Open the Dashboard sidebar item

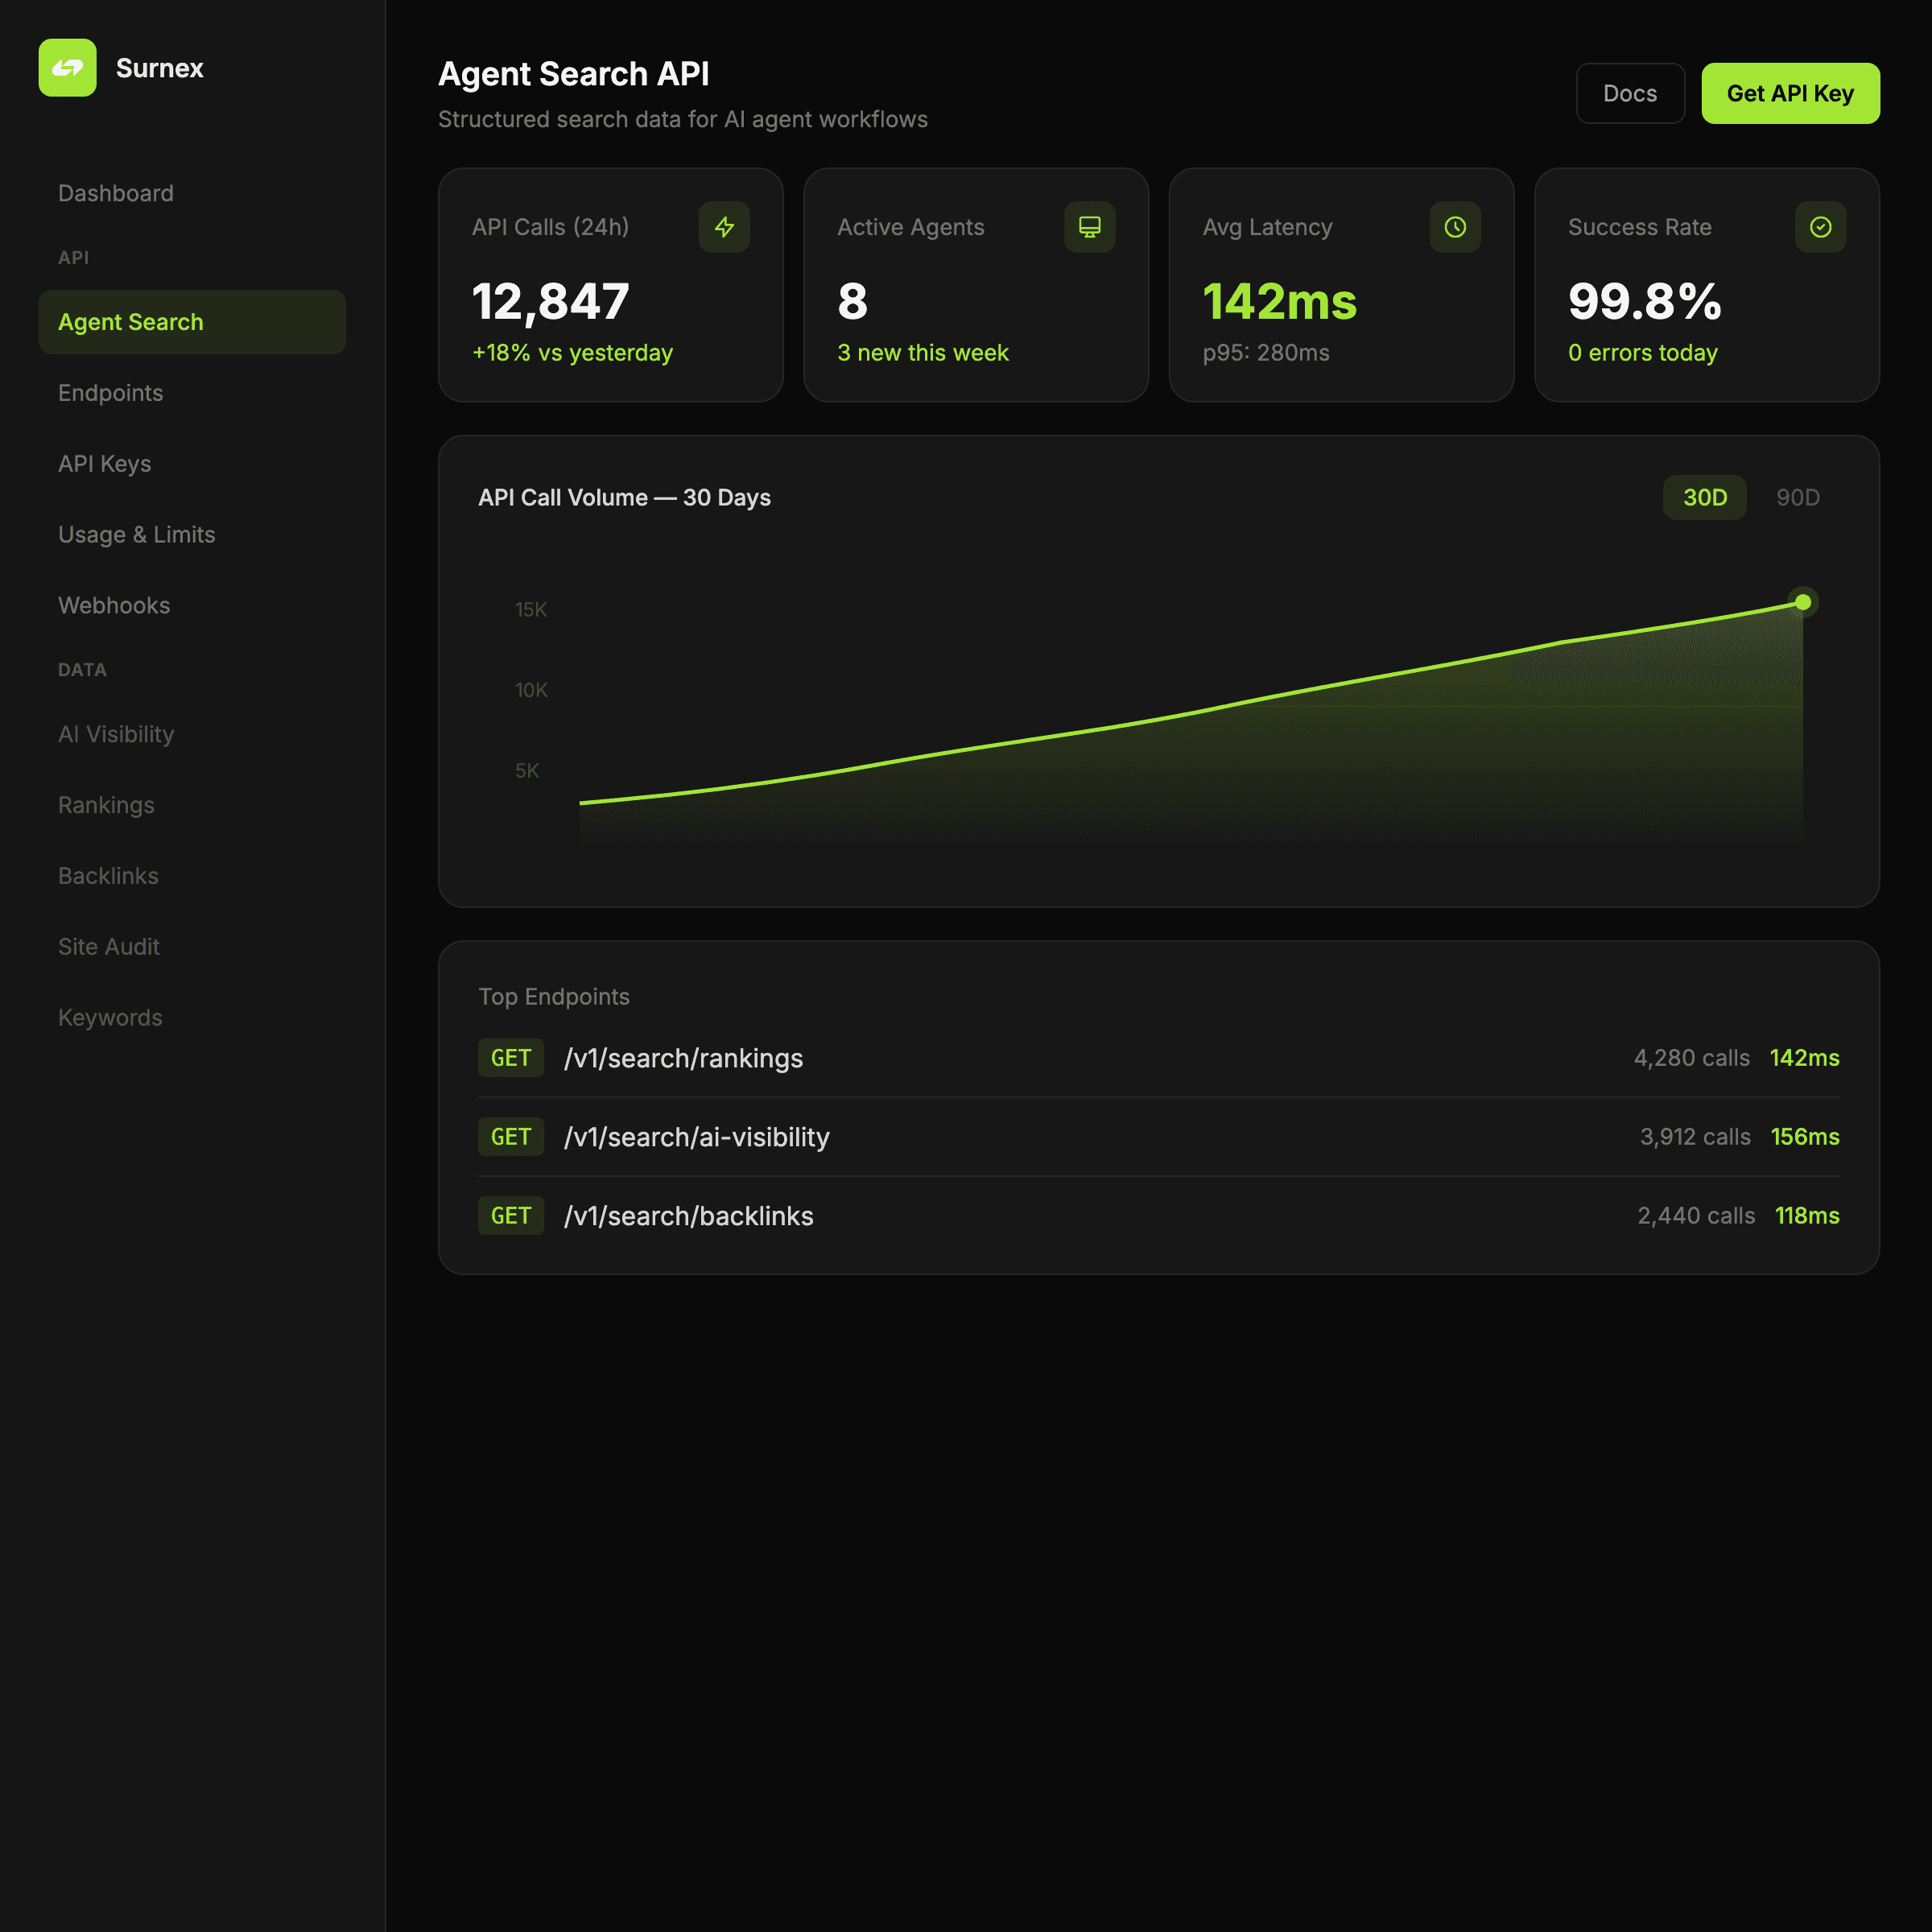pos(116,193)
